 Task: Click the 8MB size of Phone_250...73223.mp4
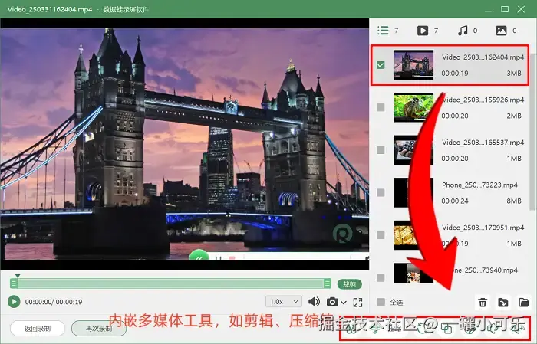point(514,201)
